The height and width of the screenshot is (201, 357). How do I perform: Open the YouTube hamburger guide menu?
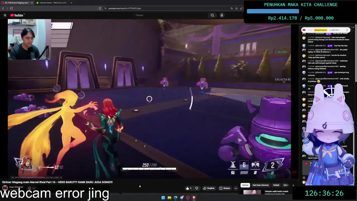5,15
